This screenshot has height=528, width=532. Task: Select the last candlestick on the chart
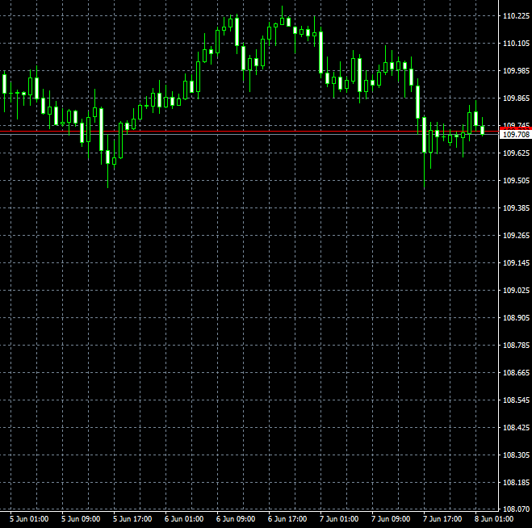coord(483,130)
